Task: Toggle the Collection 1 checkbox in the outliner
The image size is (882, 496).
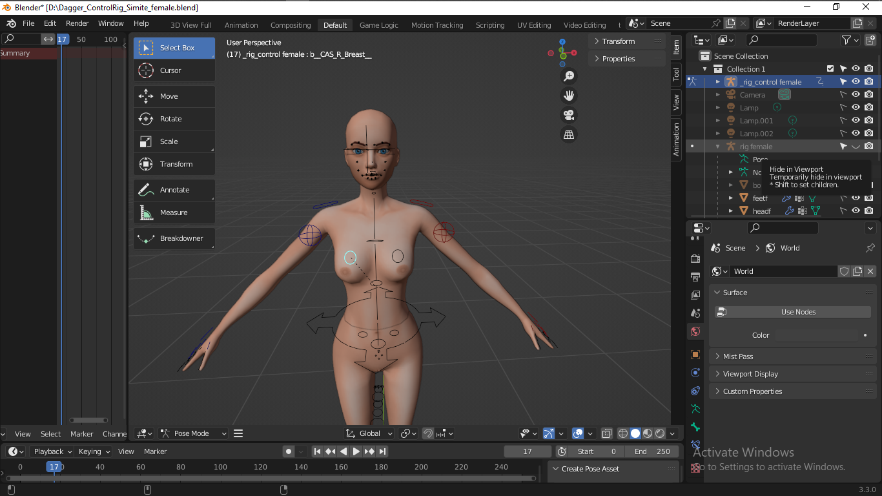Action: pyautogui.click(x=830, y=68)
